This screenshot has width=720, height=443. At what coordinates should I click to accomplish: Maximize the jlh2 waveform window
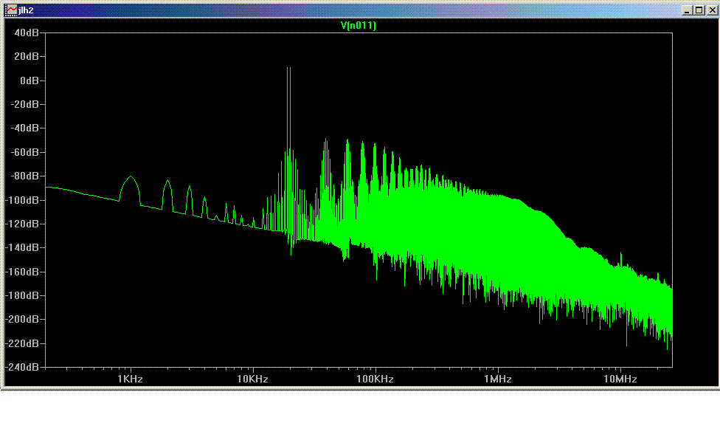699,10
